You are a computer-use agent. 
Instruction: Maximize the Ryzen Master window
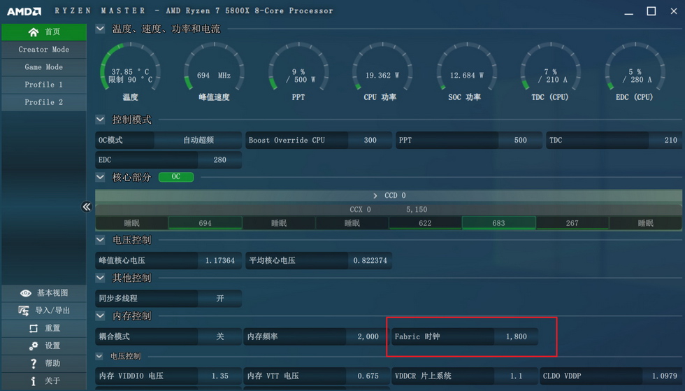point(651,11)
